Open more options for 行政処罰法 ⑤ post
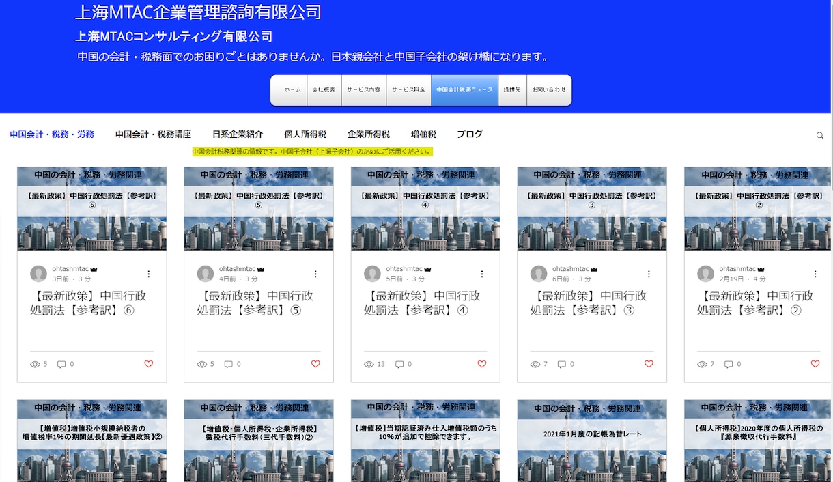The height and width of the screenshot is (482, 833). pyautogui.click(x=315, y=274)
